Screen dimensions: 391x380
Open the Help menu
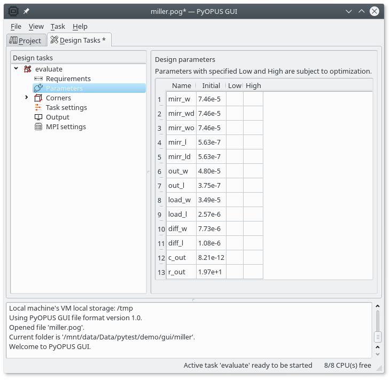[x=80, y=26]
